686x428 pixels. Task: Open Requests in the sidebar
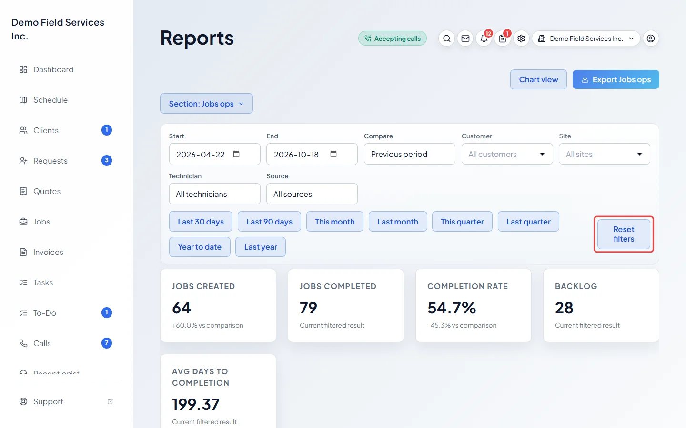66,161
